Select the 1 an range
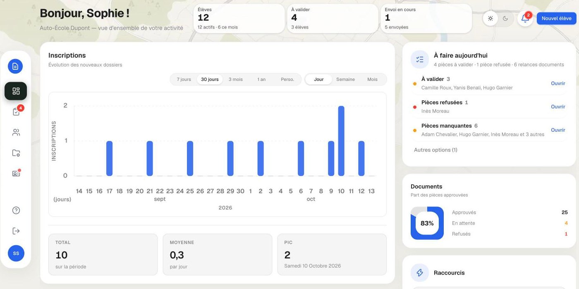 click(x=261, y=80)
